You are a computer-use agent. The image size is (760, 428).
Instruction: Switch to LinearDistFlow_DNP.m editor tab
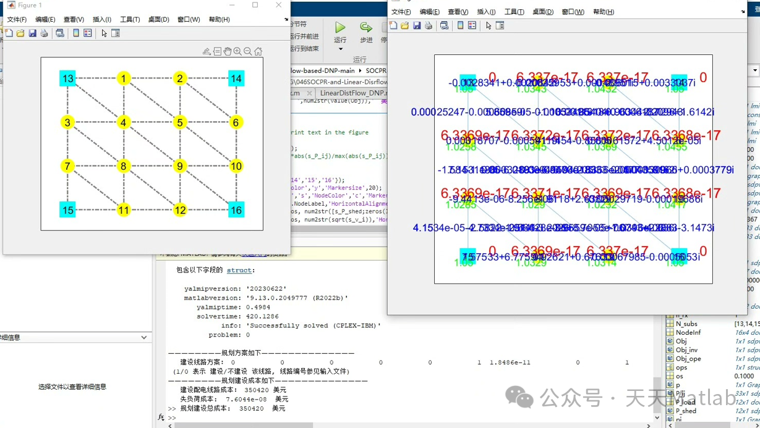coord(353,93)
